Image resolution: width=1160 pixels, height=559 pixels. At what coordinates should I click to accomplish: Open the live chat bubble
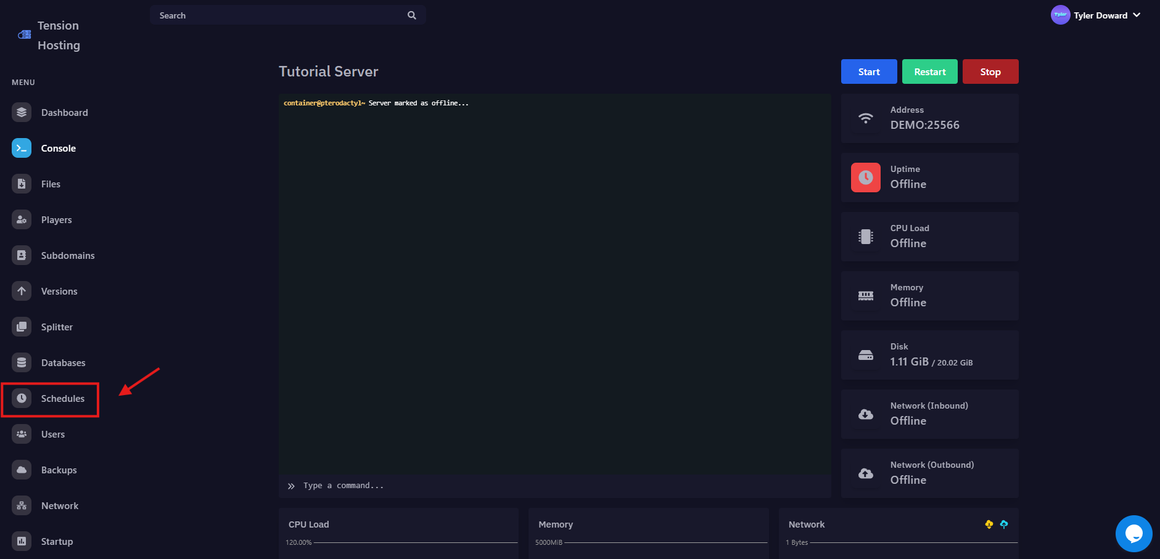1134,534
